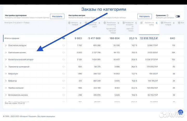Click the 82 743,75 ₽ cell
Screen dimensions: 187x121
coord(153,95)
